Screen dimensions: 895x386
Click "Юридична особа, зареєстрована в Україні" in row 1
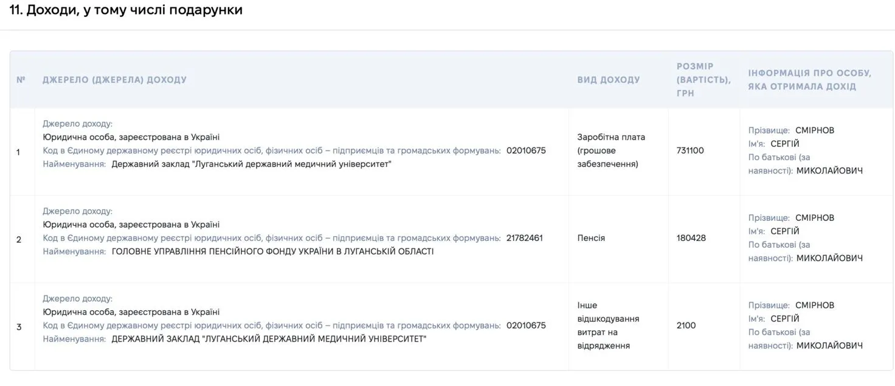pyautogui.click(x=131, y=137)
